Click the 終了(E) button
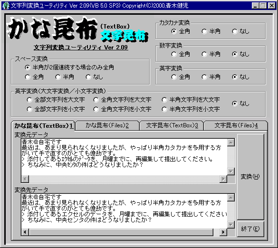 (x=250, y=229)
